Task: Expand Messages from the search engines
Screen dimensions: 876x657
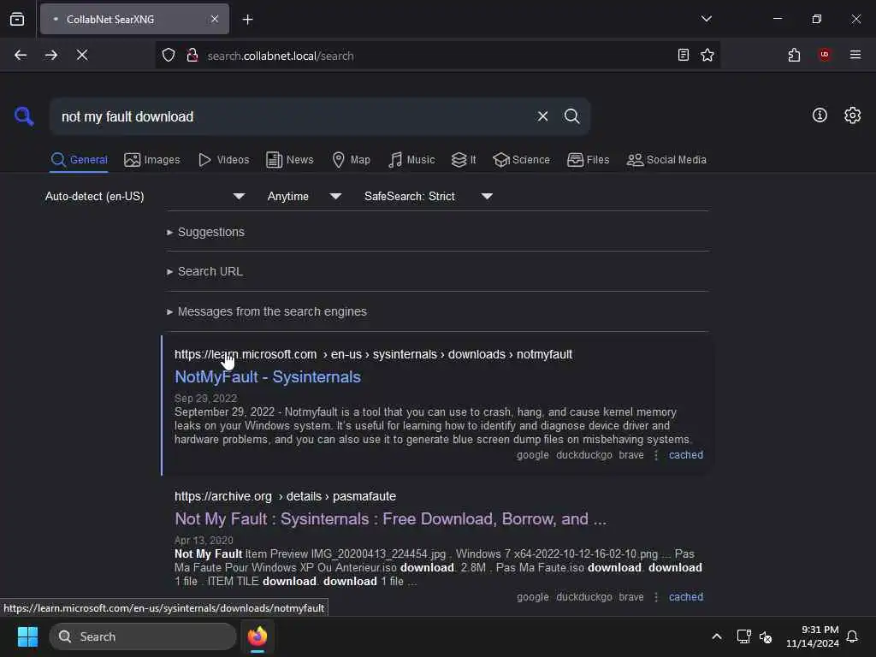Action: click(x=267, y=311)
